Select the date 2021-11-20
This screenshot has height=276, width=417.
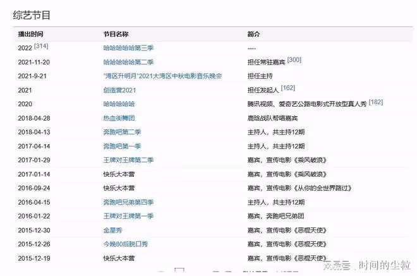coord(33,63)
